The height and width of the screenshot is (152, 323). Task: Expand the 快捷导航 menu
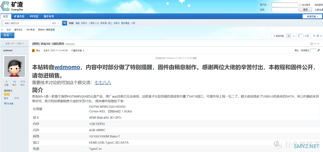tap(313, 16)
